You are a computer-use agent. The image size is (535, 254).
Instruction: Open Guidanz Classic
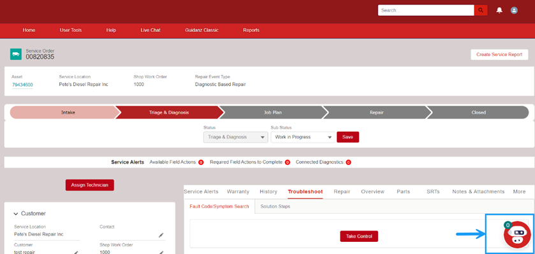pyautogui.click(x=202, y=31)
